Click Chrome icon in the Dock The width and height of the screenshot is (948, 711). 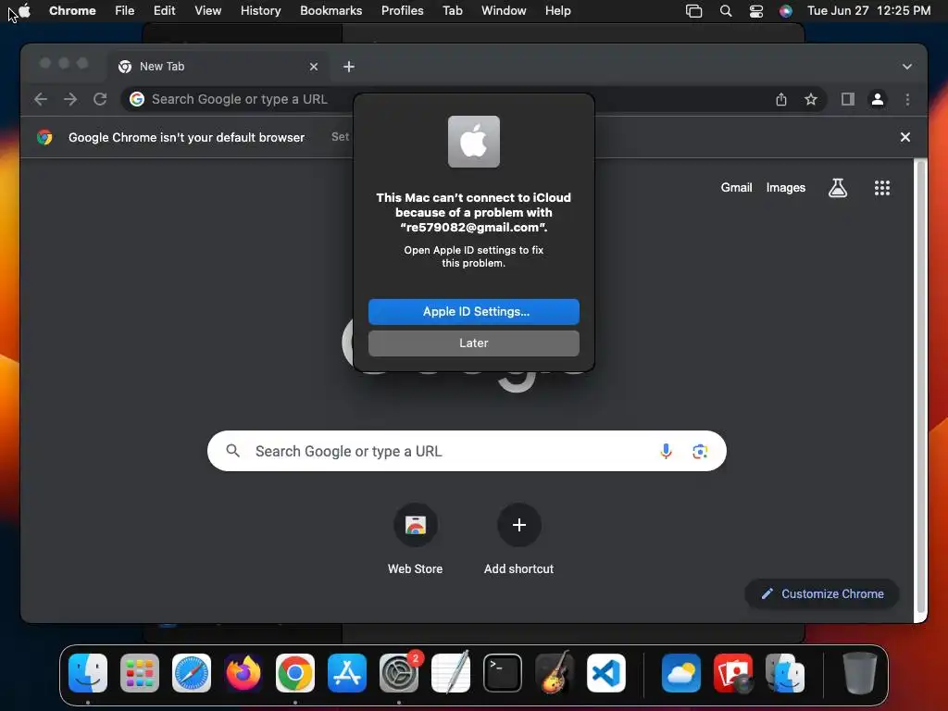click(295, 673)
